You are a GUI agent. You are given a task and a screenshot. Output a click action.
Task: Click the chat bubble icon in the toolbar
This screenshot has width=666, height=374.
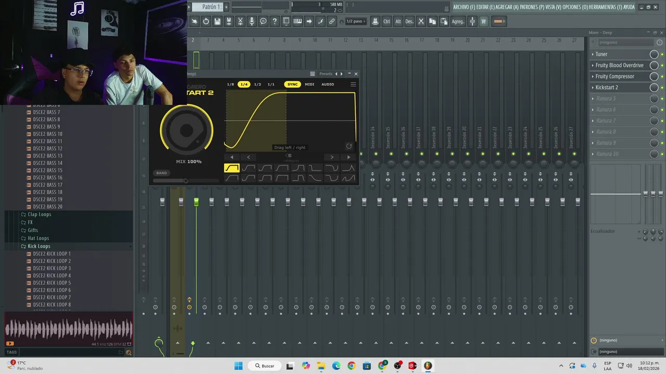pos(263,21)
